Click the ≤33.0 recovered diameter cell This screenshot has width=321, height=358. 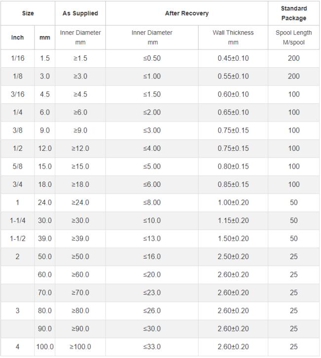(152, 347)
